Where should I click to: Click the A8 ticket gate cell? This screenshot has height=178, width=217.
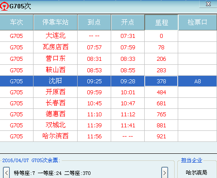198,81
